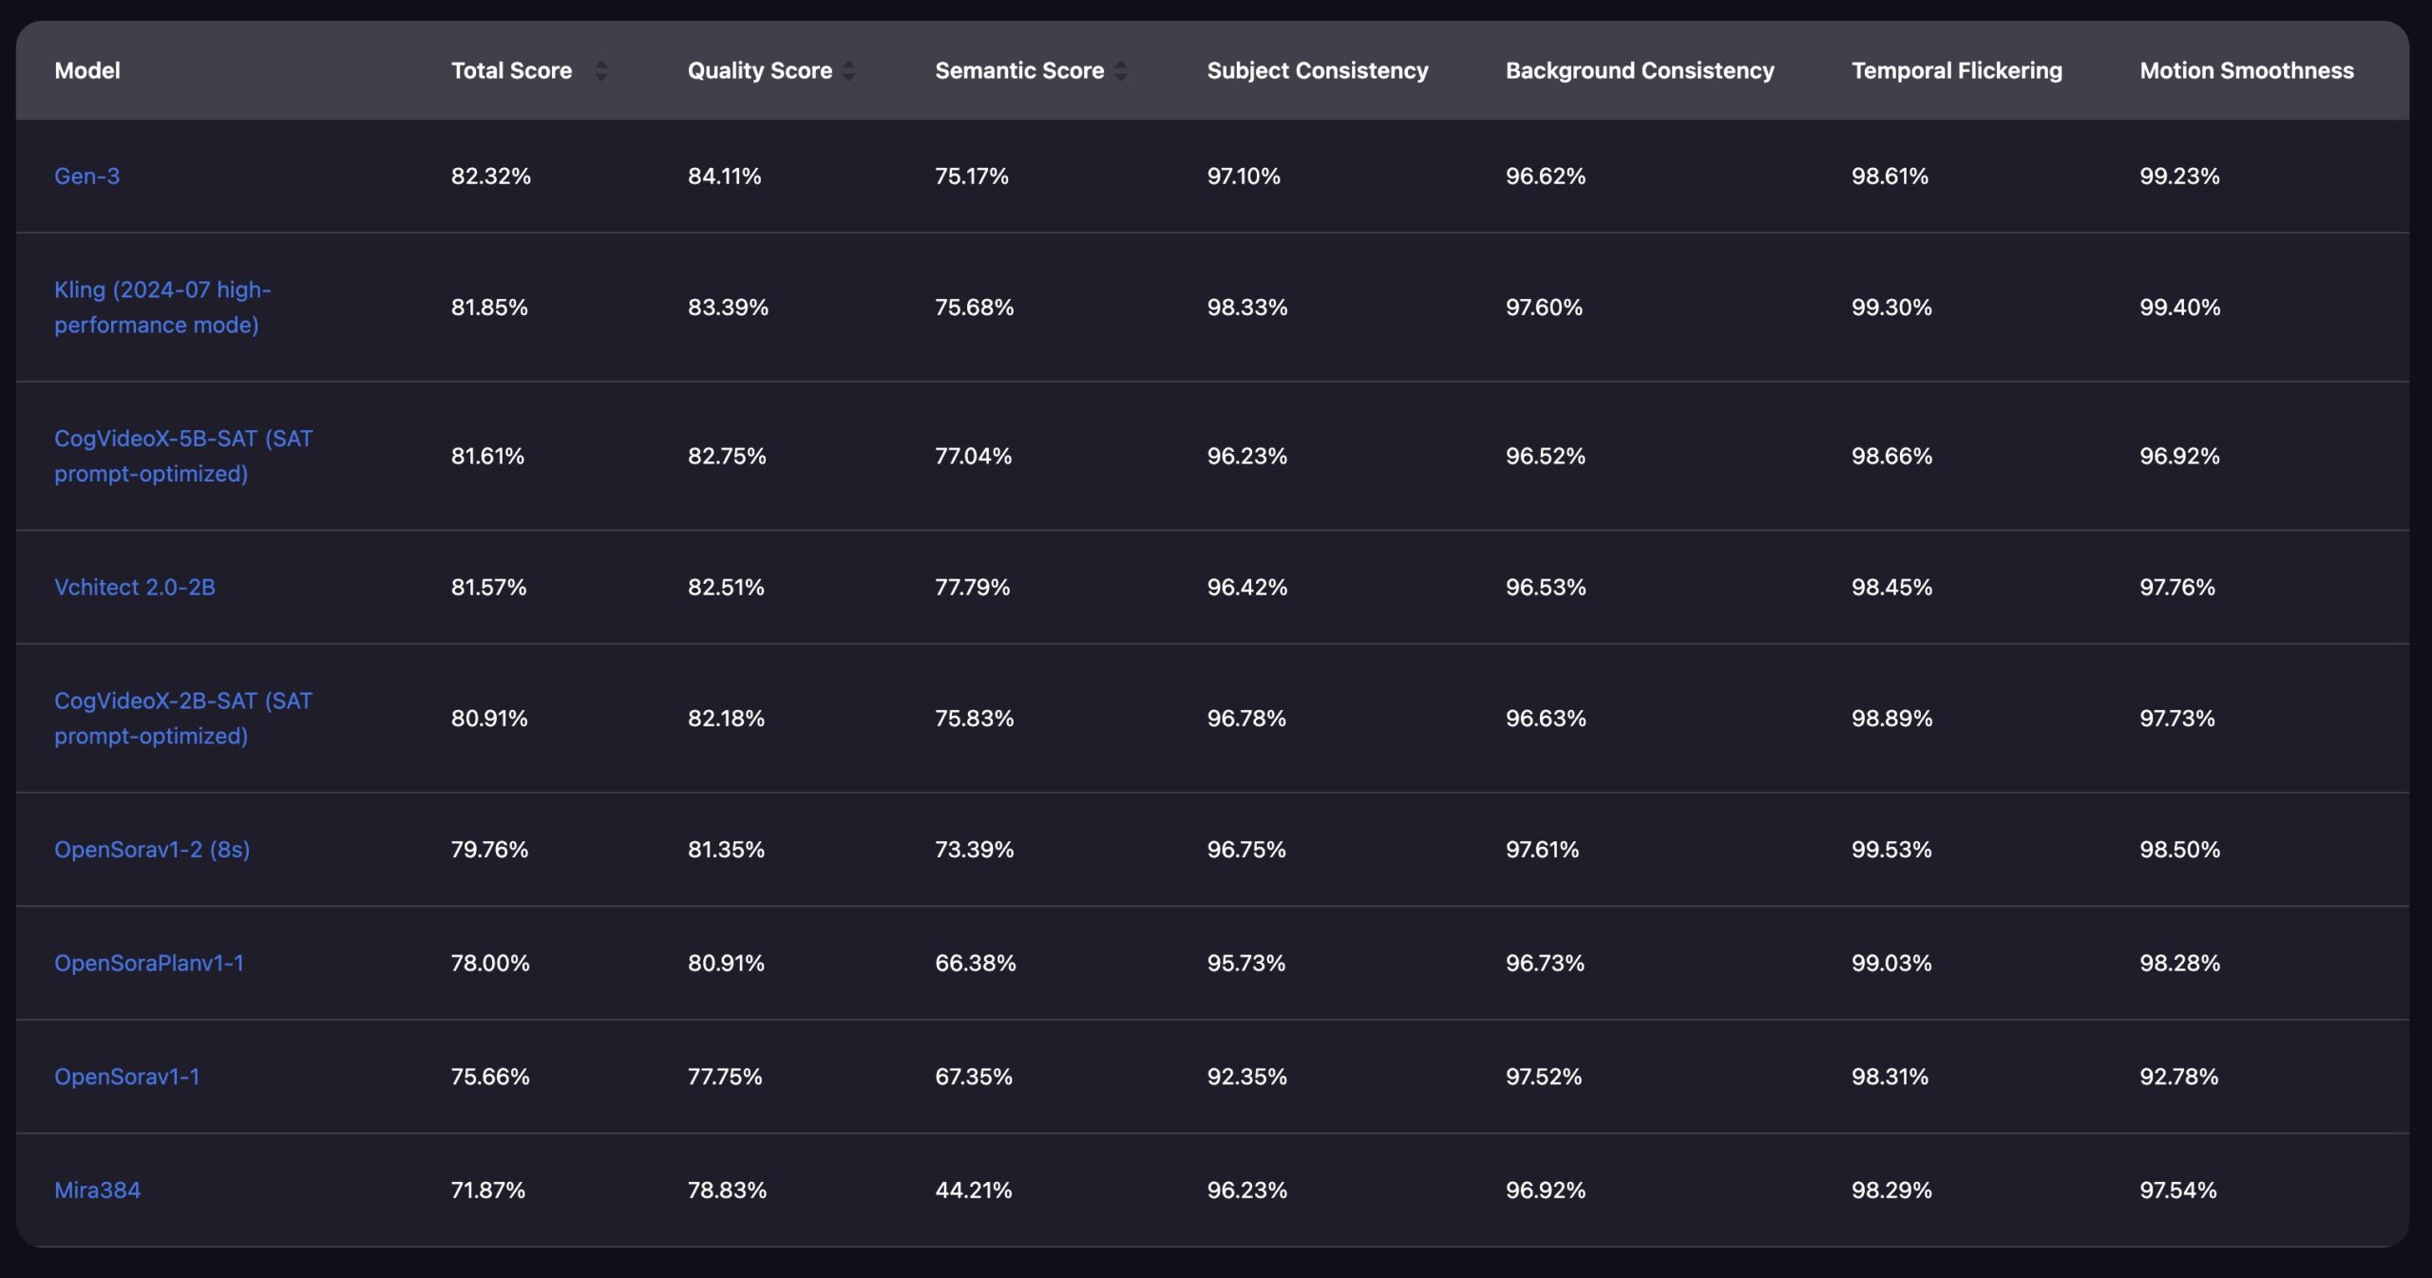Select OpenSoraPlanv1-1 motion smoothness 98.28%

[2180, 963]
